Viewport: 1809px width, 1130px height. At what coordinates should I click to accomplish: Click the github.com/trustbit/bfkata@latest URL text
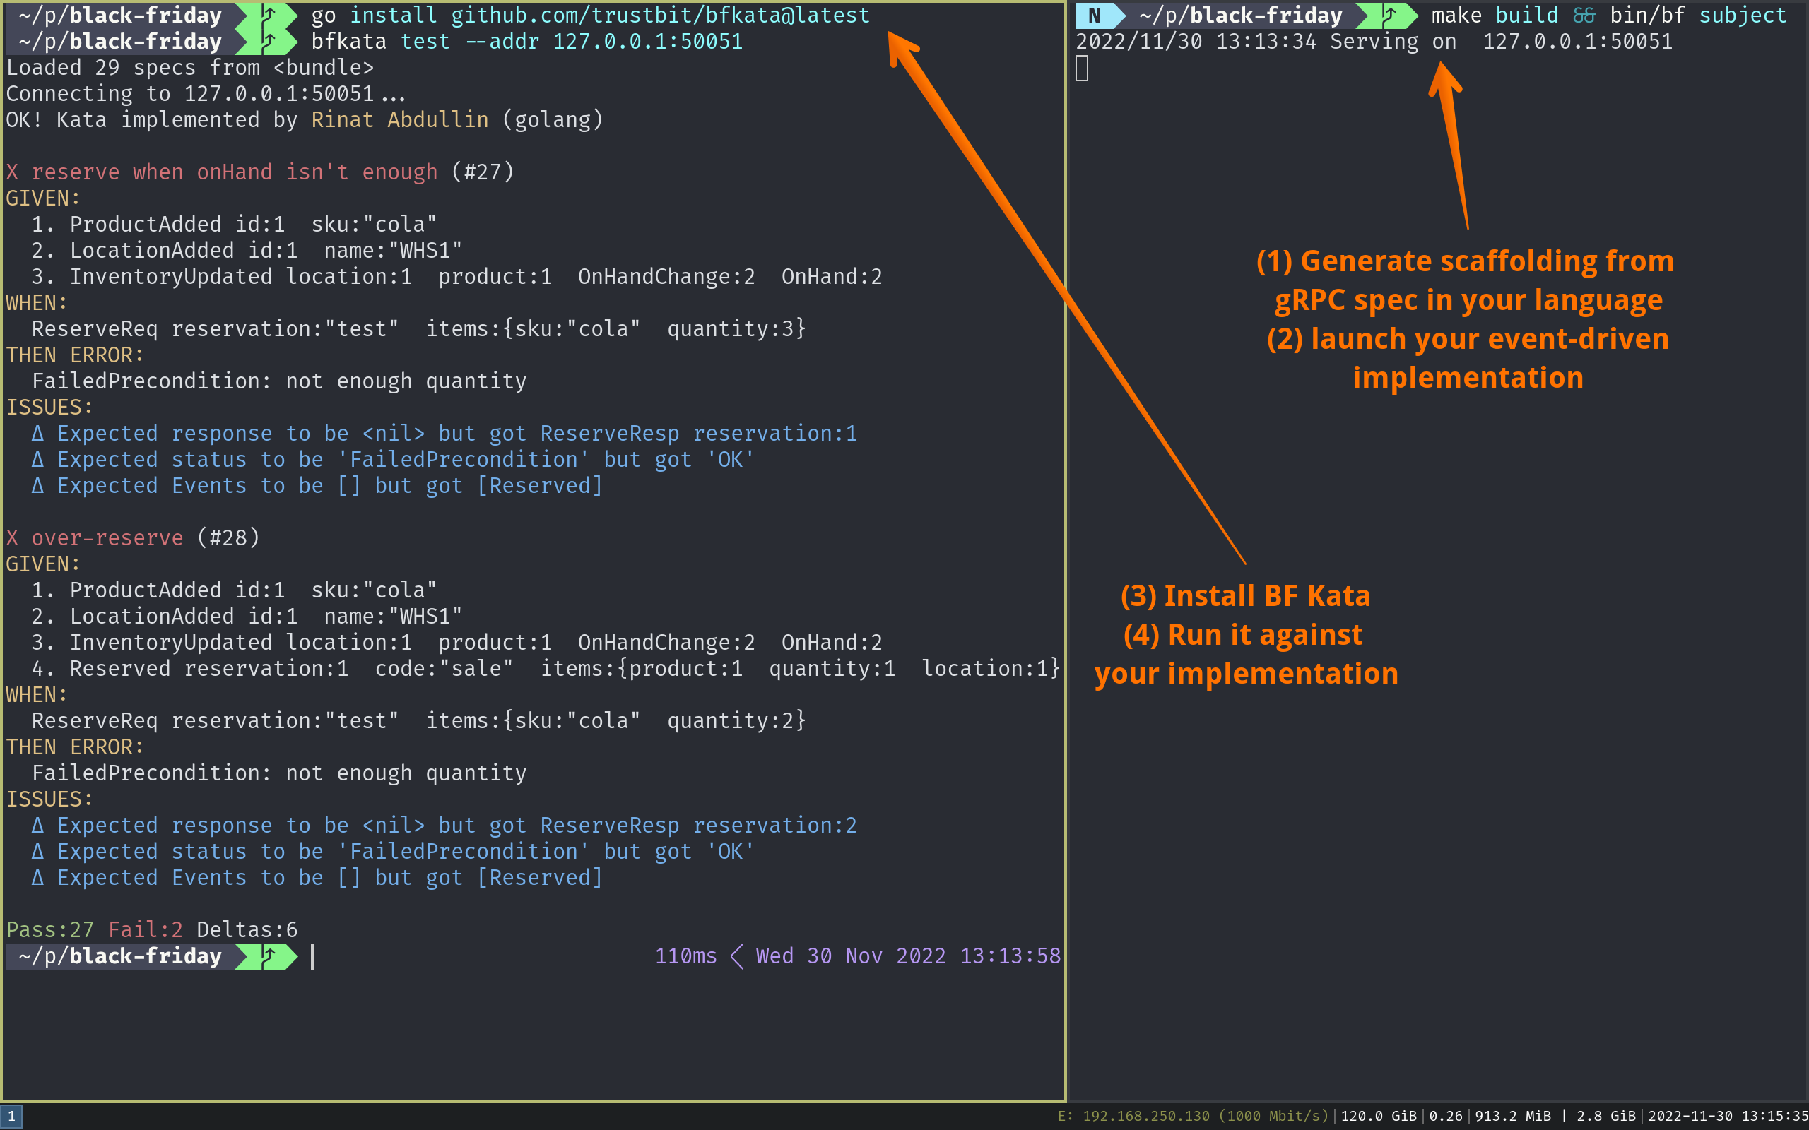(660, 15)
